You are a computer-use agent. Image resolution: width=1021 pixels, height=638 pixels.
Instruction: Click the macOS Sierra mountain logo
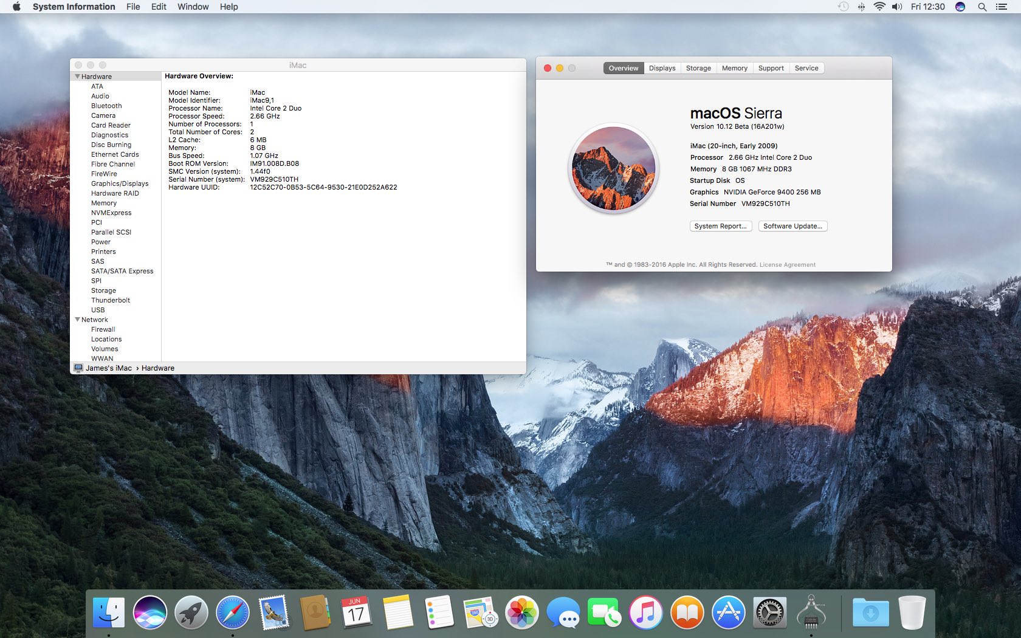[613, 168]
